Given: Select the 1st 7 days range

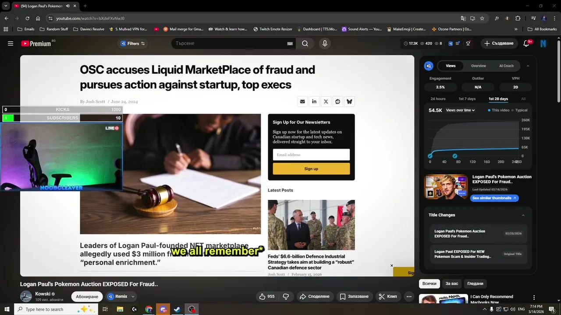Looking at the screenshot, I should click(467, 99).
